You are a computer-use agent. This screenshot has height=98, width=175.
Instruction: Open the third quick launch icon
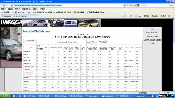20,96
